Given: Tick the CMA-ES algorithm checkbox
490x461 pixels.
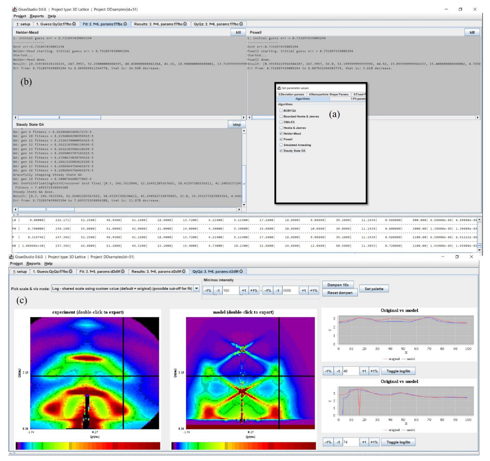Looking at the screenshot, I should coord(281,122).
